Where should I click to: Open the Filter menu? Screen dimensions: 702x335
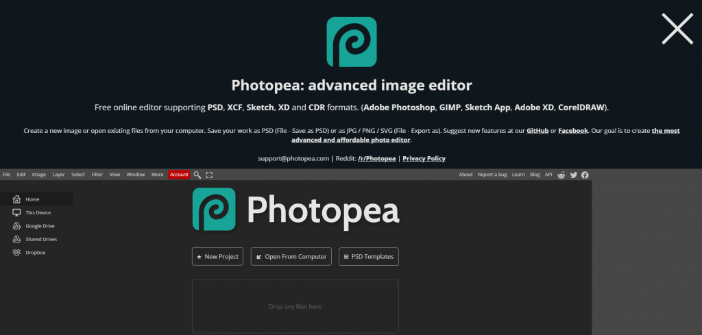[97, 175]
